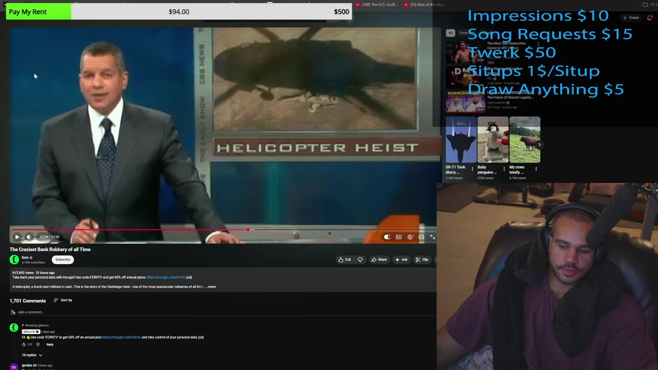The width and height of the screenshot is (658, 370).
Task: Mute the video using the volume icon
Action: pos(29,237)
